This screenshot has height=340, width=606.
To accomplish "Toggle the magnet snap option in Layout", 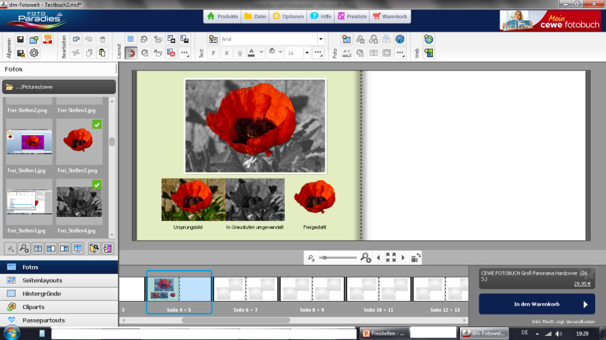I will point(131,52).
